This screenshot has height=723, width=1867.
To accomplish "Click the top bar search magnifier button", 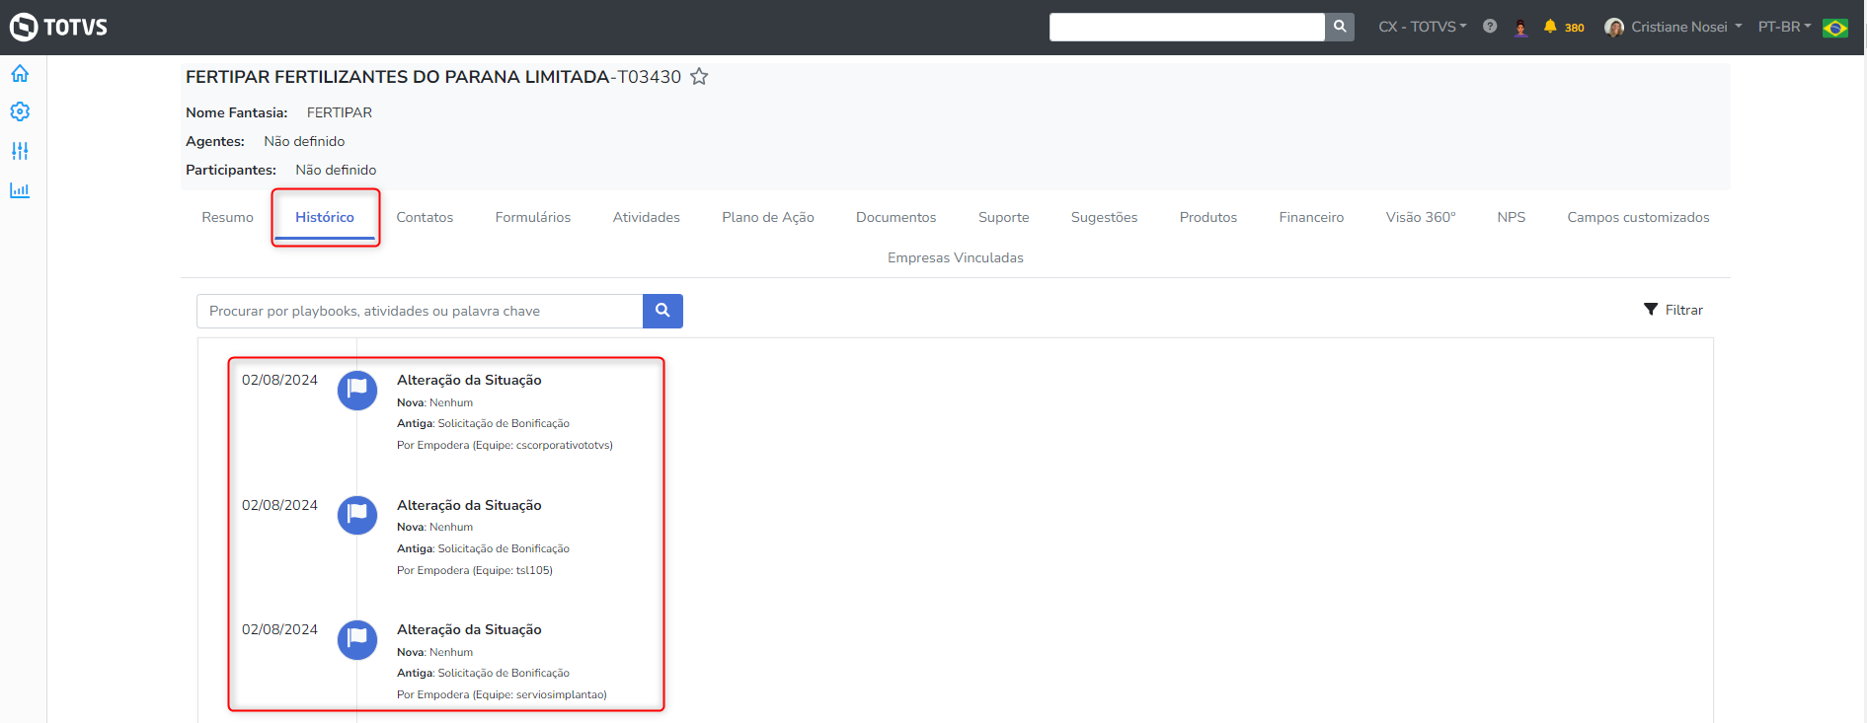I will click(x=1340, y=27).
